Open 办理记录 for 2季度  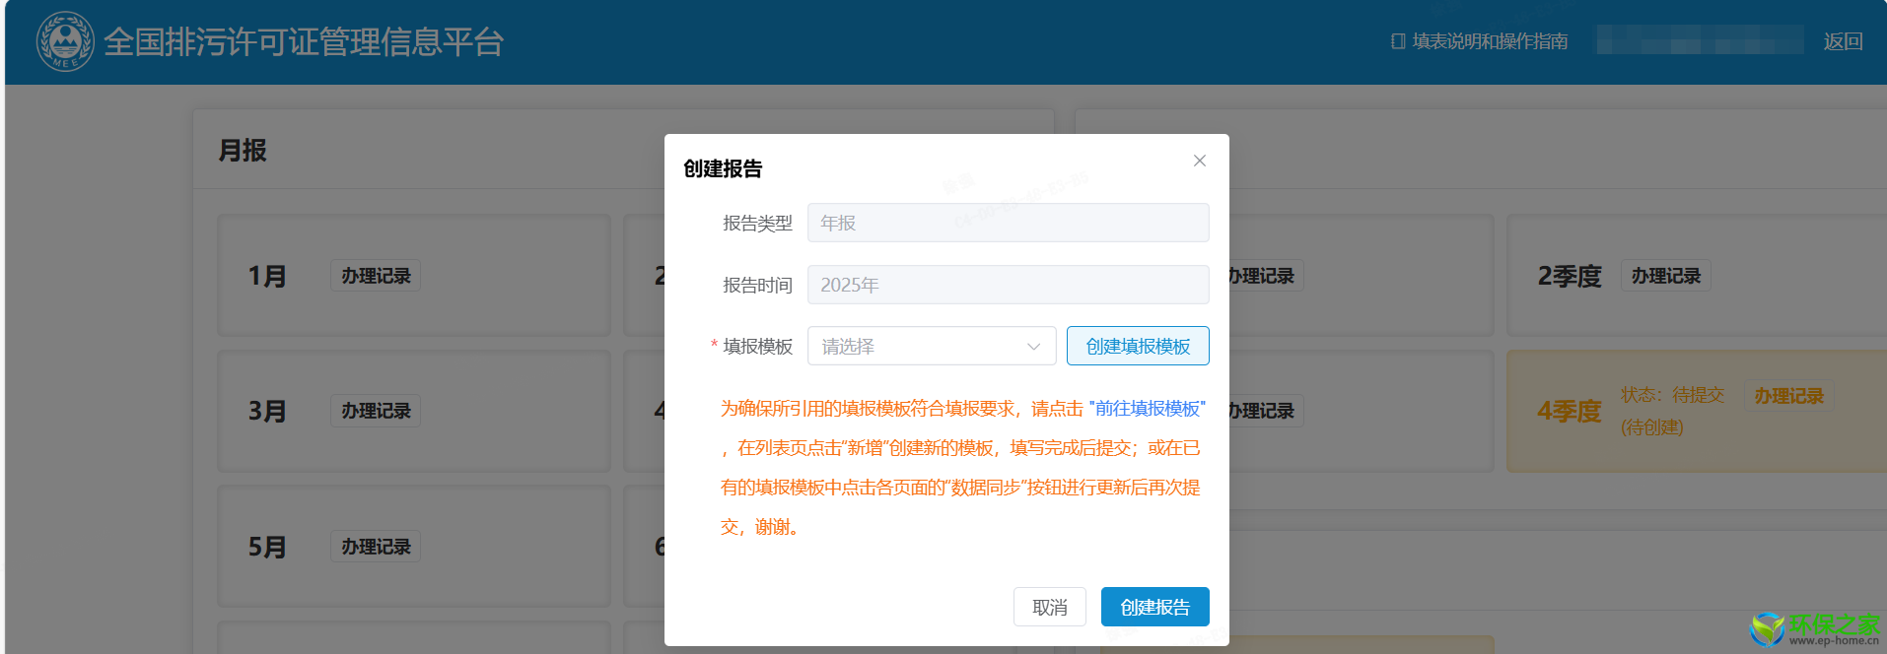click(x=1665, y=276)
